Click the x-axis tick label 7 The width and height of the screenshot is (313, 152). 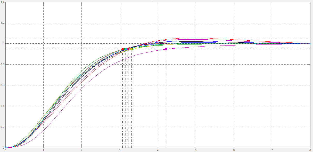tap(272, 150)
